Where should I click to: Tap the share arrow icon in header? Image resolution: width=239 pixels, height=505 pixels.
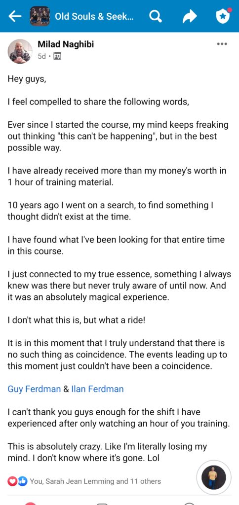189,16
